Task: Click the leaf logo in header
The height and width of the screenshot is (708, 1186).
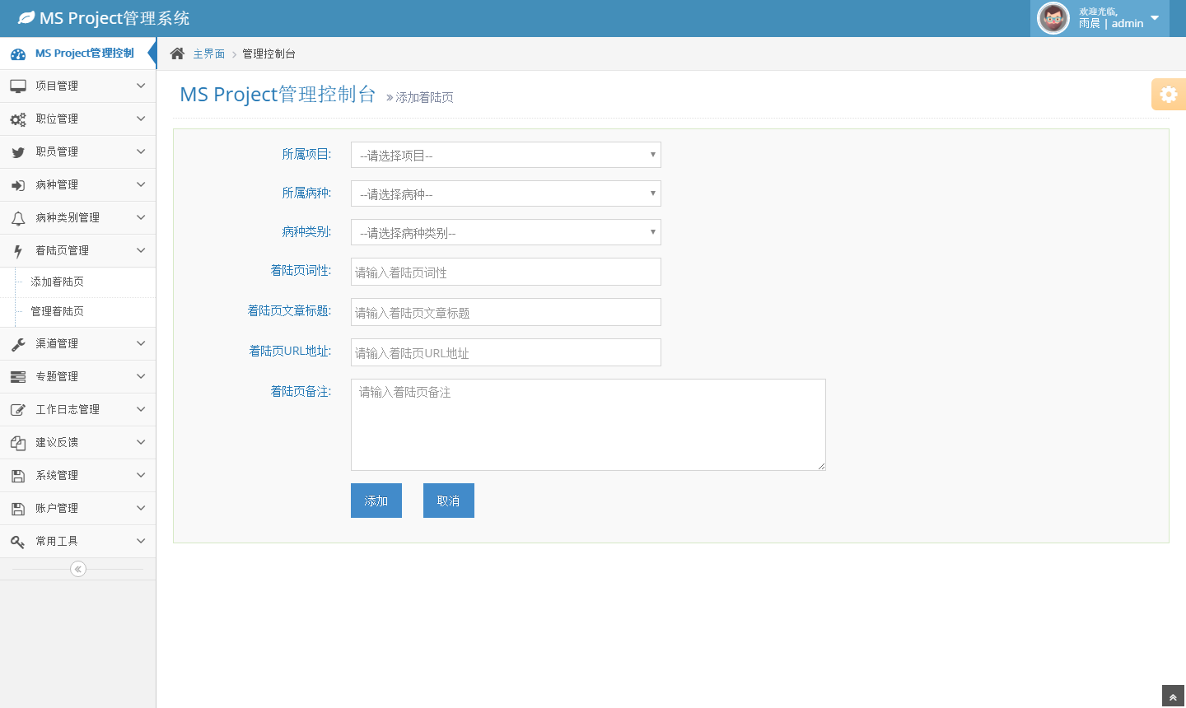Action: tap(26, 17)
